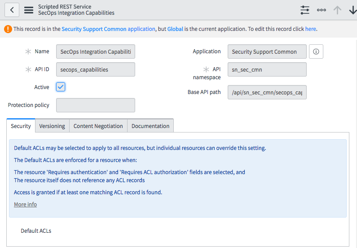The image size is (357, 248).
Task: Open the Security Support Common application link
Action: [x=108, y=29]
